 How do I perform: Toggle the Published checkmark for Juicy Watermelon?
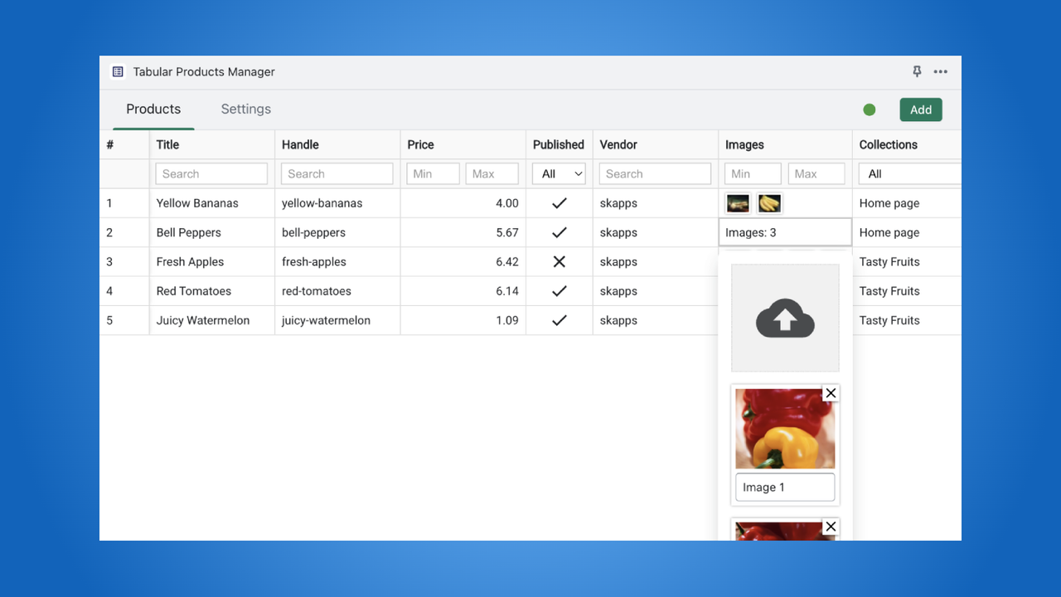coord(558,320)
